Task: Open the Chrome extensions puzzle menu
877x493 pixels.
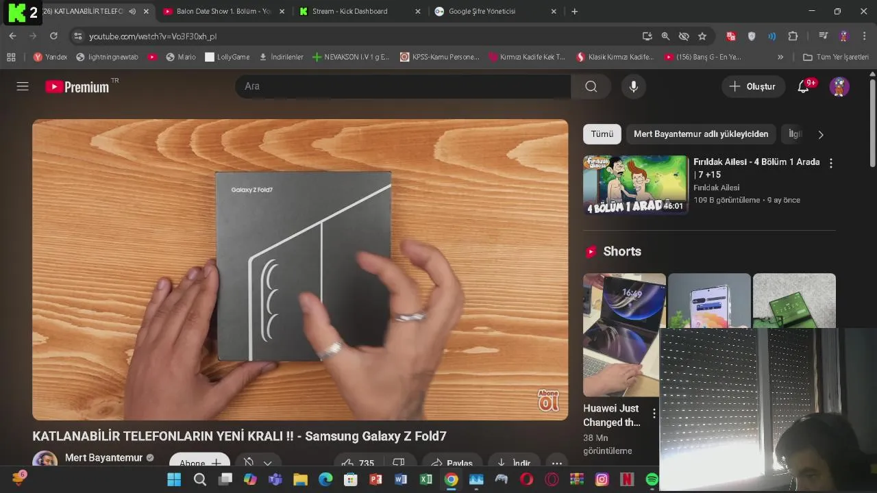Action: [793, 36]
